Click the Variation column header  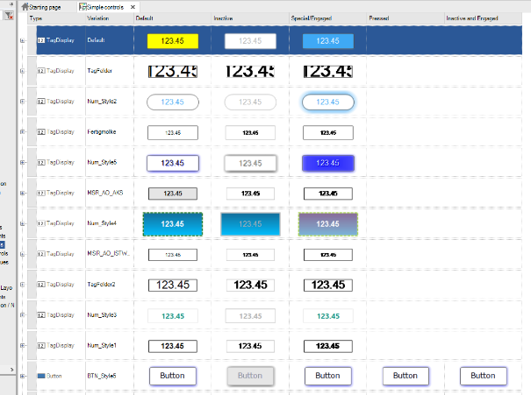[110, 18]
